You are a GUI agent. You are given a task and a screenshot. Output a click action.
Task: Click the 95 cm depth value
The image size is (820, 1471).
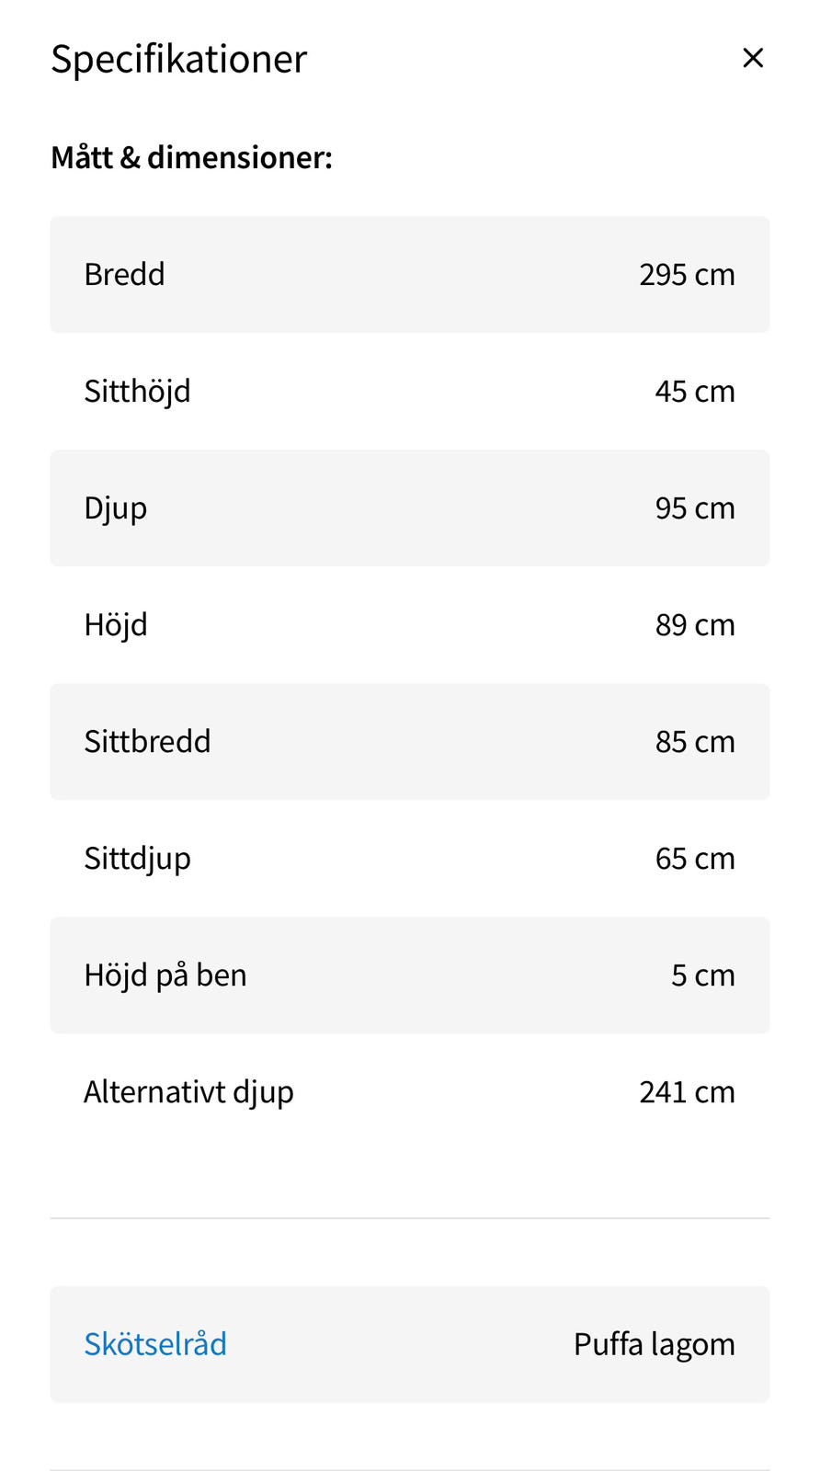(x=694, y=507)
